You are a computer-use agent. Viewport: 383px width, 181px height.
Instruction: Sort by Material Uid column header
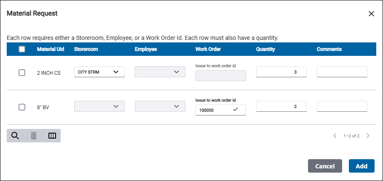[51, 49]
